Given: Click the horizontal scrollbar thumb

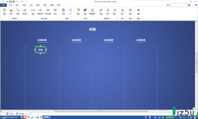Looking at the screenshot, I should tap(101, 111).
